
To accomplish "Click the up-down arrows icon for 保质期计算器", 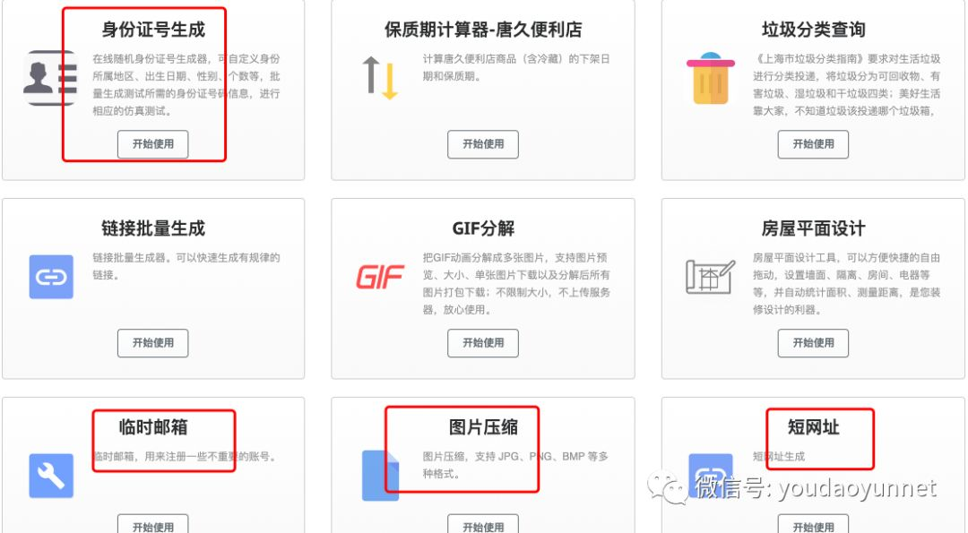I will click(380, 78).
